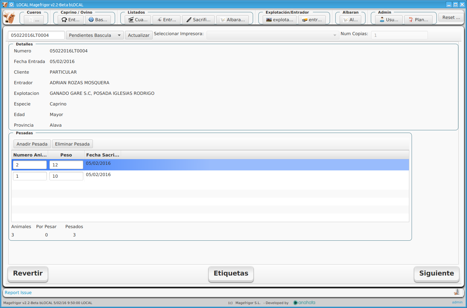Click the Siguiente button
Image resolution: width=467 pixels, height=308 pixels.
click(436, 274)
